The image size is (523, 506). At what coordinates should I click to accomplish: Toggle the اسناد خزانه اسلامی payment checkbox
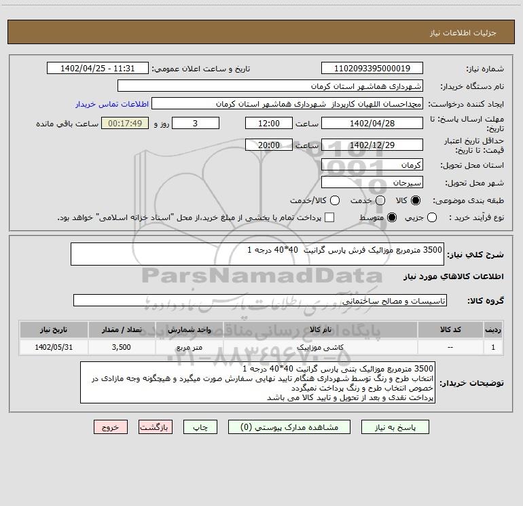[329, 217]
